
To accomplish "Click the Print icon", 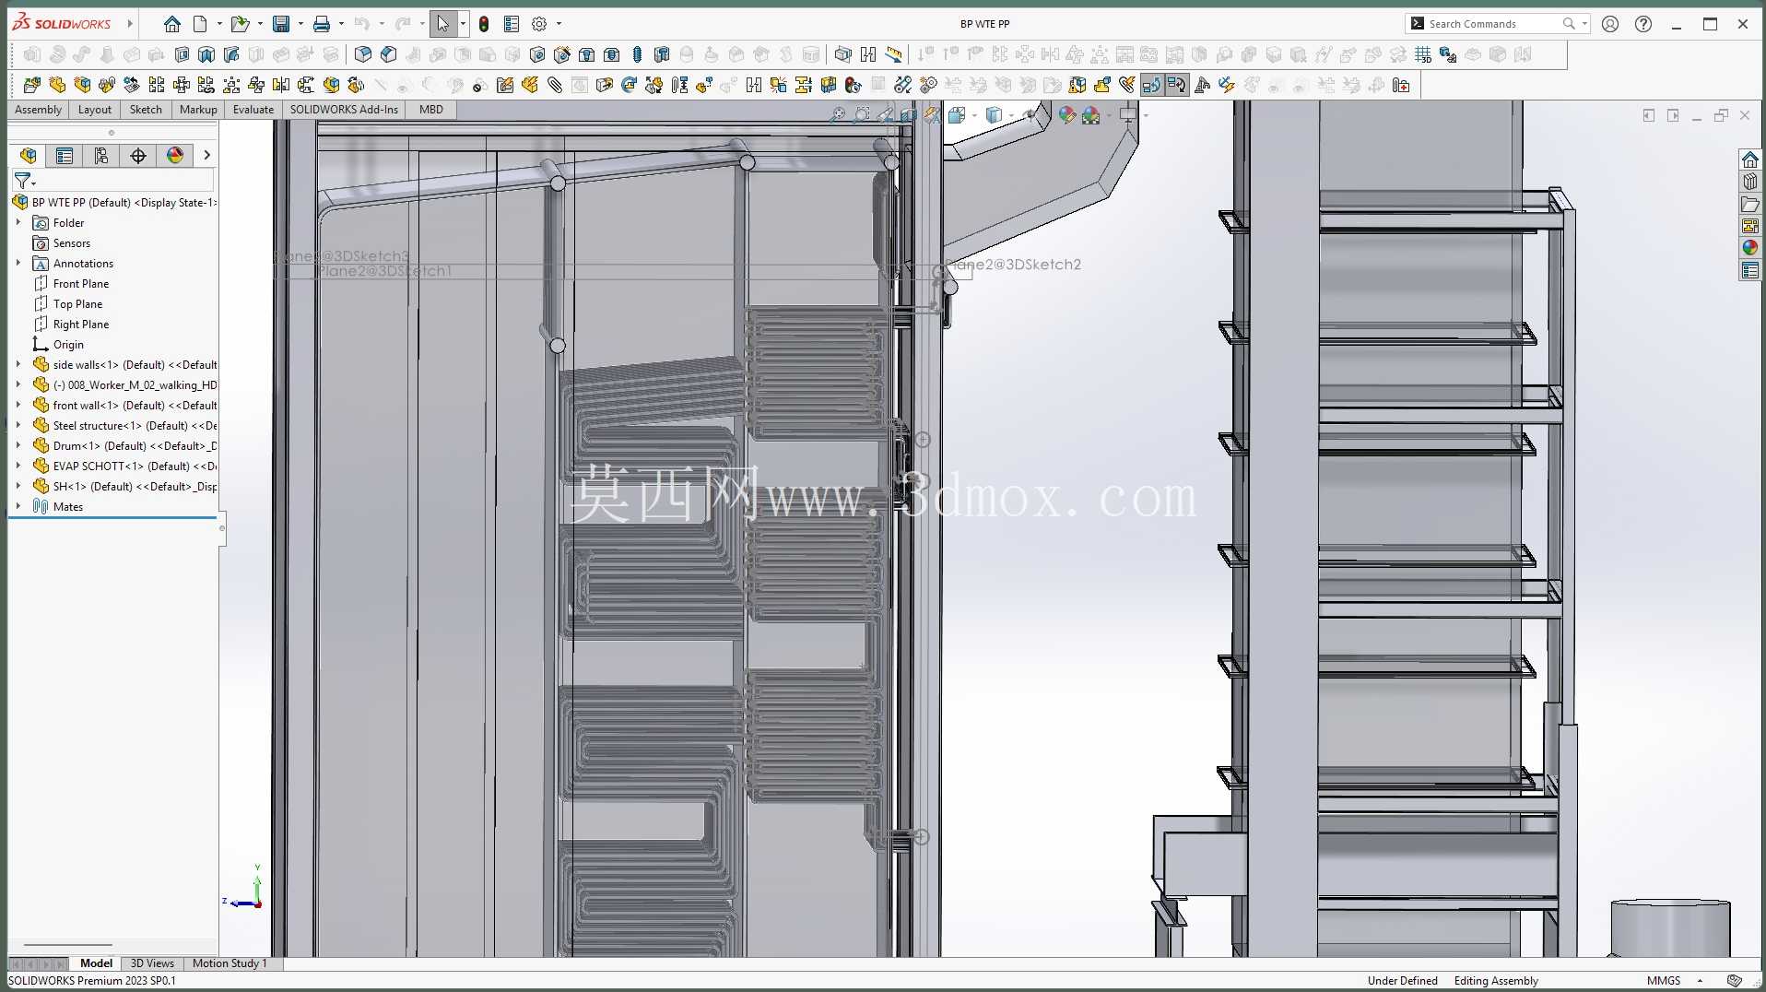I will (322, 24).
